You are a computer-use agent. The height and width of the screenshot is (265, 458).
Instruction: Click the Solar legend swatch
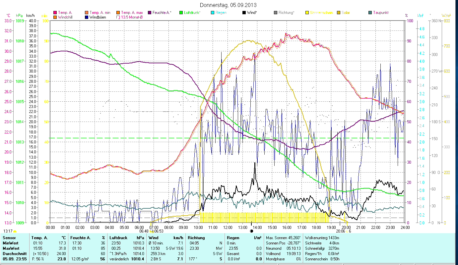coord(339,13)
